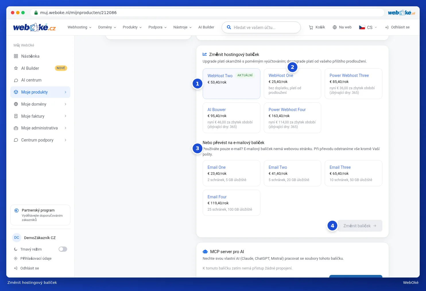This screenshot has height=291, width=426.
Task: Click the invoice icon for Moje faktury
Action: click(x=16, y=116)
